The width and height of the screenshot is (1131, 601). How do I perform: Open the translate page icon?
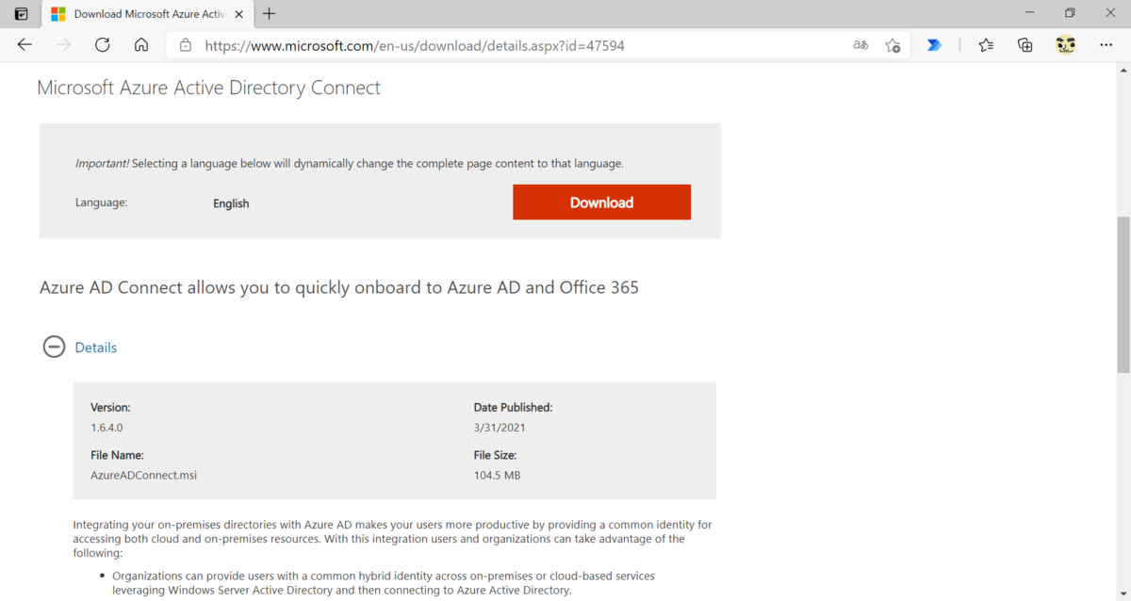pyautogui.click(x=861, y=45)
